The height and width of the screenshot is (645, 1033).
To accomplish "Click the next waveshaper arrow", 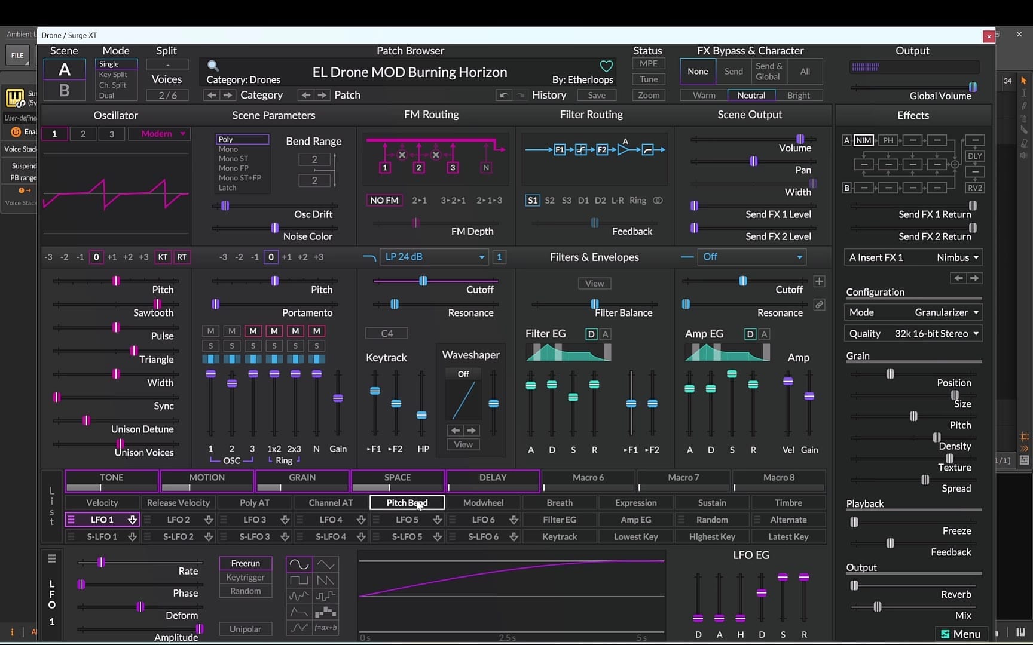I will (x=472, y=430).
